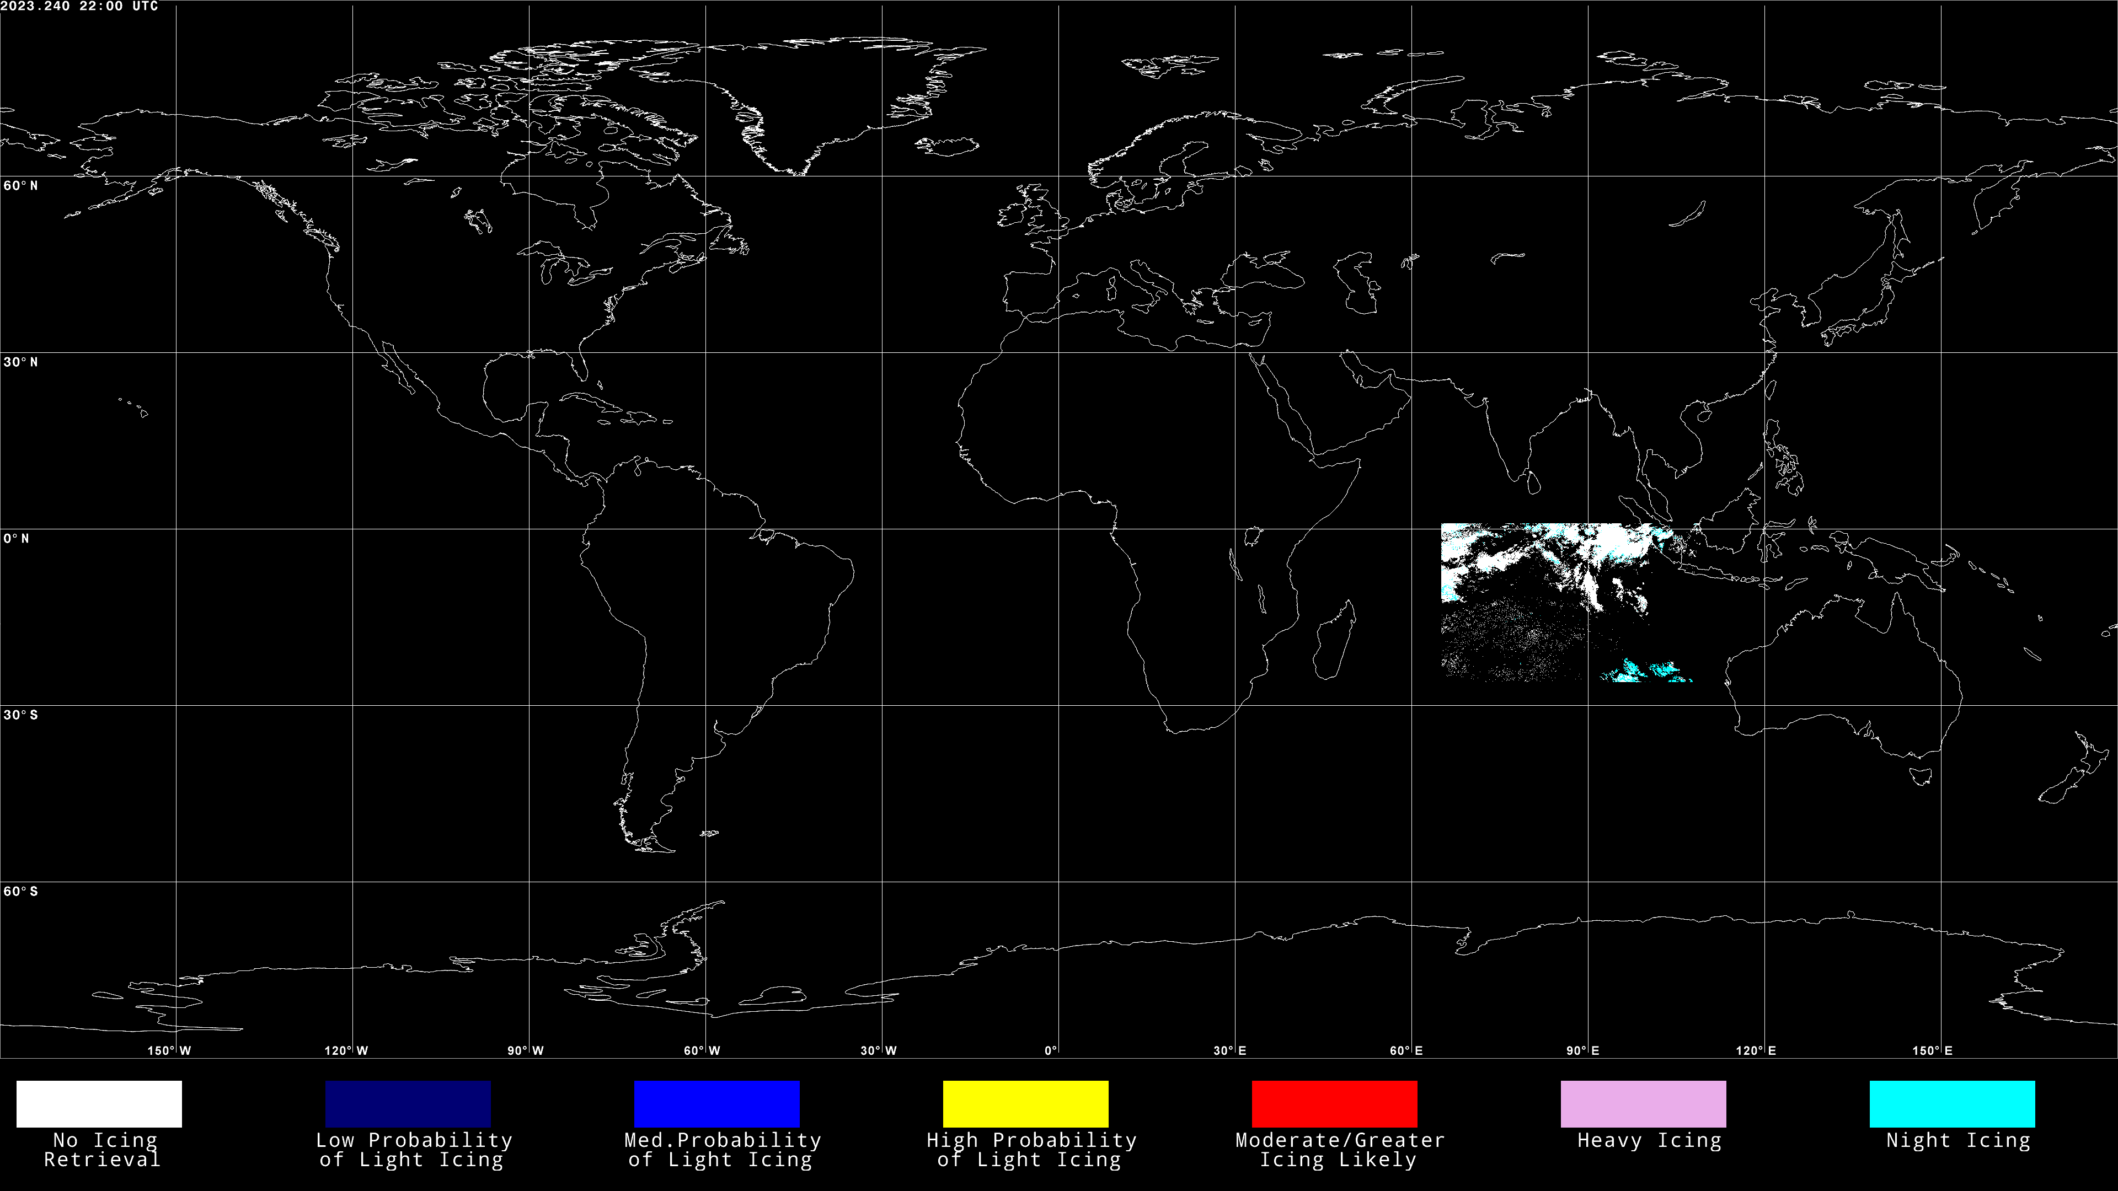Image resolution: width=2118 pixels, height=1191 pixels.
Task: Click the dark blue Low Probability swatch
Action: click(408, 1103)
